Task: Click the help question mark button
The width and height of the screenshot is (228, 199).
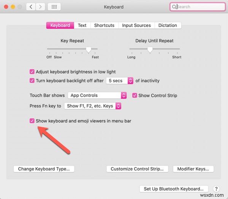Action: coord(216,189)
